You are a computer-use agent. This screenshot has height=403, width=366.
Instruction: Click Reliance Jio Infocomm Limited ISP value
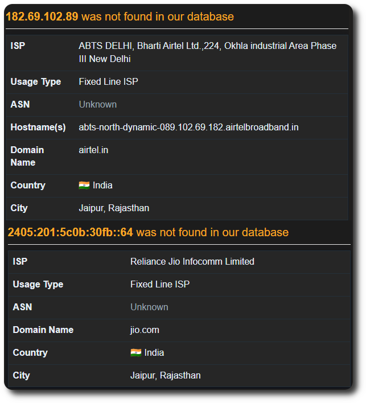click(x=192, y=262)
